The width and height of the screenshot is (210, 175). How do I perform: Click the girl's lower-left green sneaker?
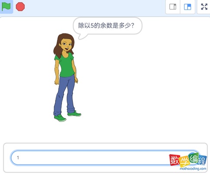pos(60,118)
